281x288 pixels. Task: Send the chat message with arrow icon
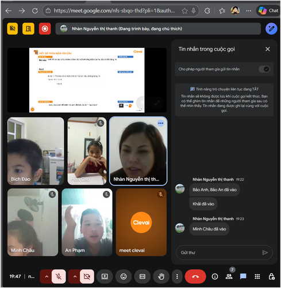click(x=265, y=252)
